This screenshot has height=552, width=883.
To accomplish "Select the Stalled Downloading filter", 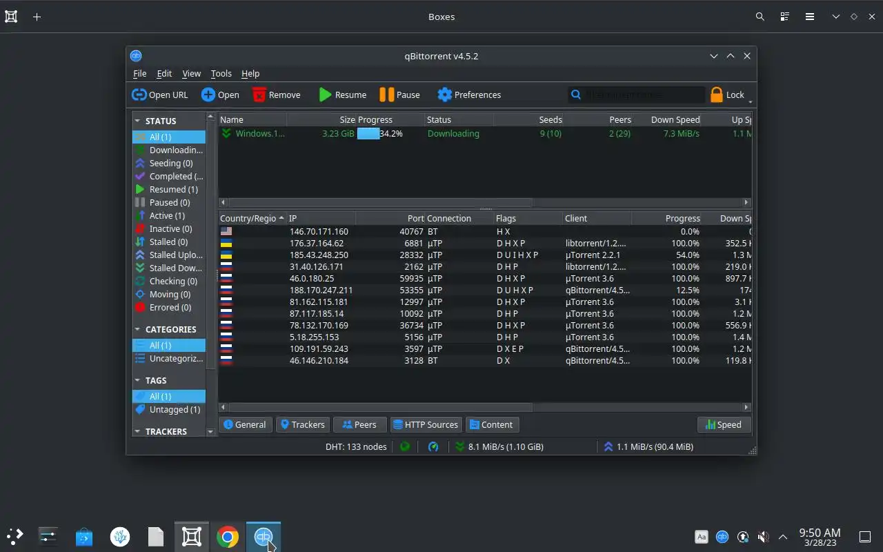I will (x=169, y=268).
